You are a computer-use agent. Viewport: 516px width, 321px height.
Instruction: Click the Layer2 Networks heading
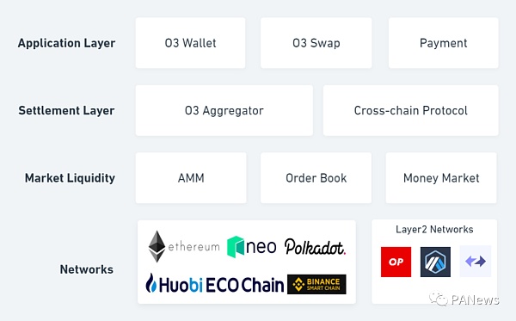tap(434, 229)
